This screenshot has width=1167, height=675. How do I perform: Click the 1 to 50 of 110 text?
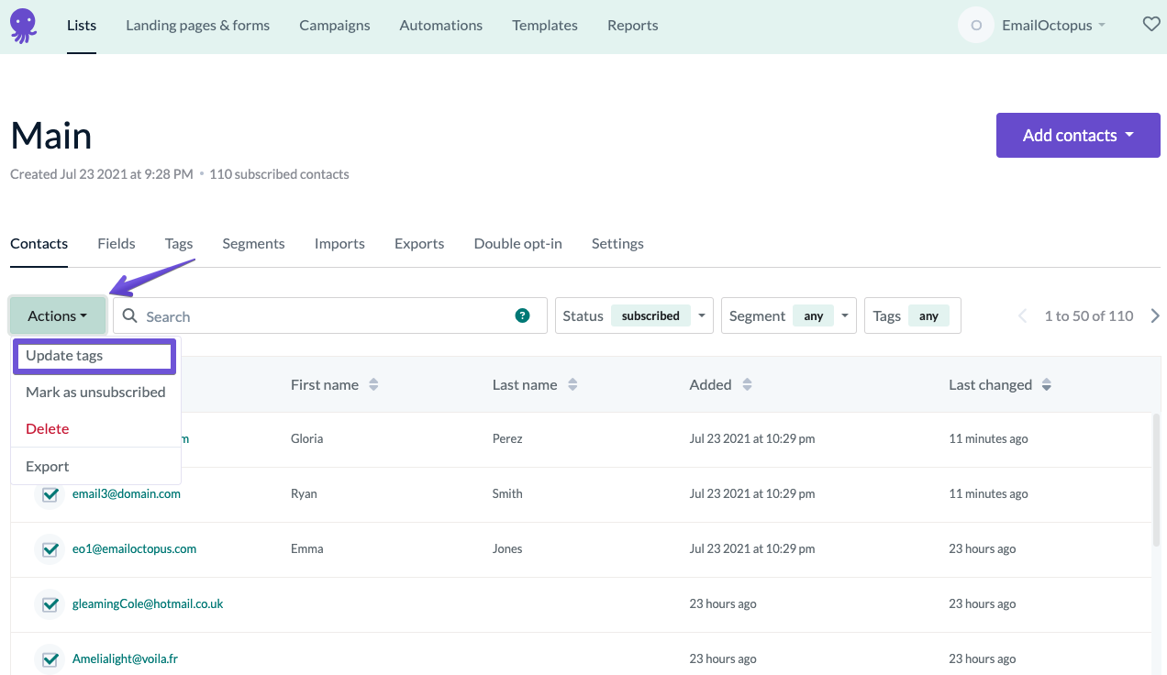(1089, 315)
